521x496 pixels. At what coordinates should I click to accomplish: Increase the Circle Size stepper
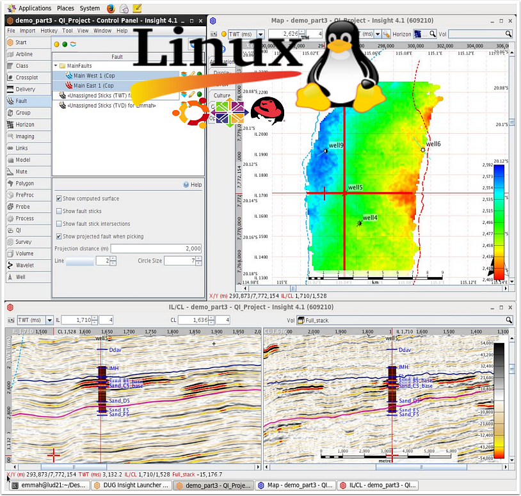pyautogui.click(x=198, y=259)
